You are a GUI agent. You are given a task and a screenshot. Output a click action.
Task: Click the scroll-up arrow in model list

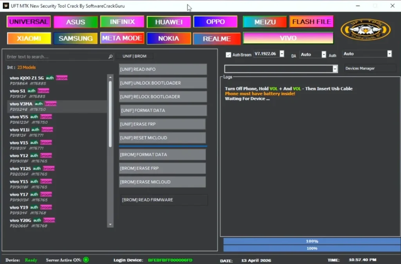110,77
